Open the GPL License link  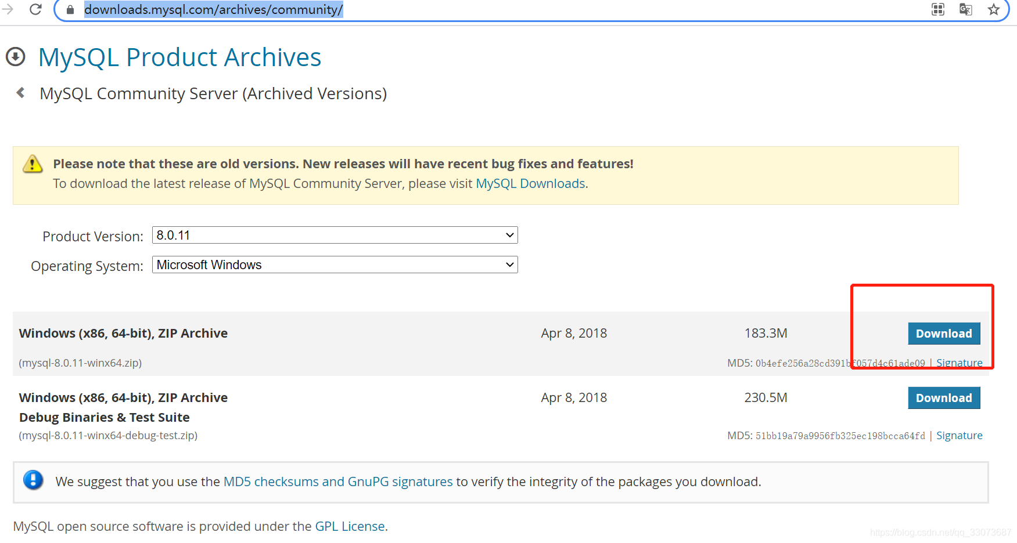350,526
